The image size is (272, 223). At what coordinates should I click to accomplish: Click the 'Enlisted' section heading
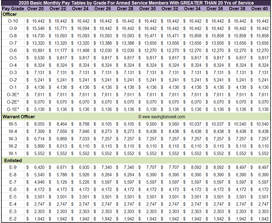pos(13,160)
